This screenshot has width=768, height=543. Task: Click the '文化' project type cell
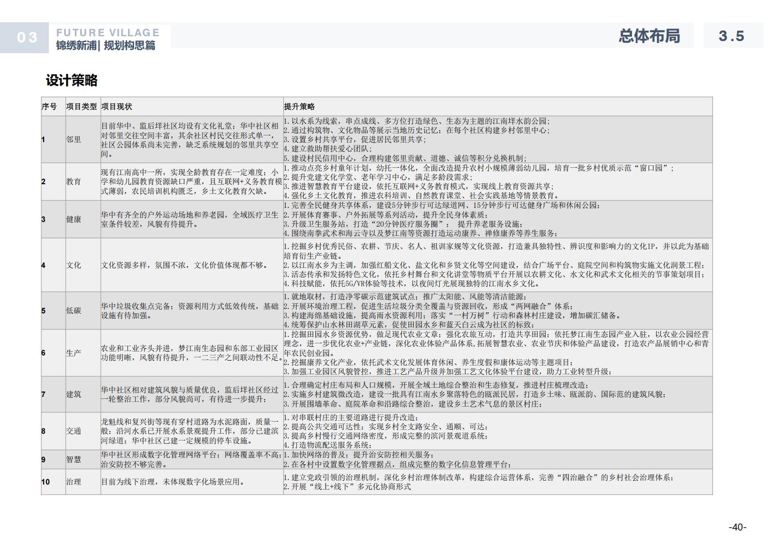point(74,265)
